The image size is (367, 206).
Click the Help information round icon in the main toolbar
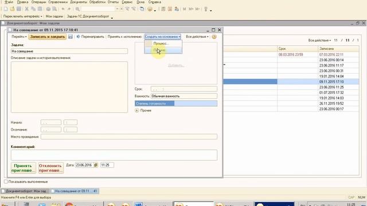pyautogui.click(x=150, y=9)
